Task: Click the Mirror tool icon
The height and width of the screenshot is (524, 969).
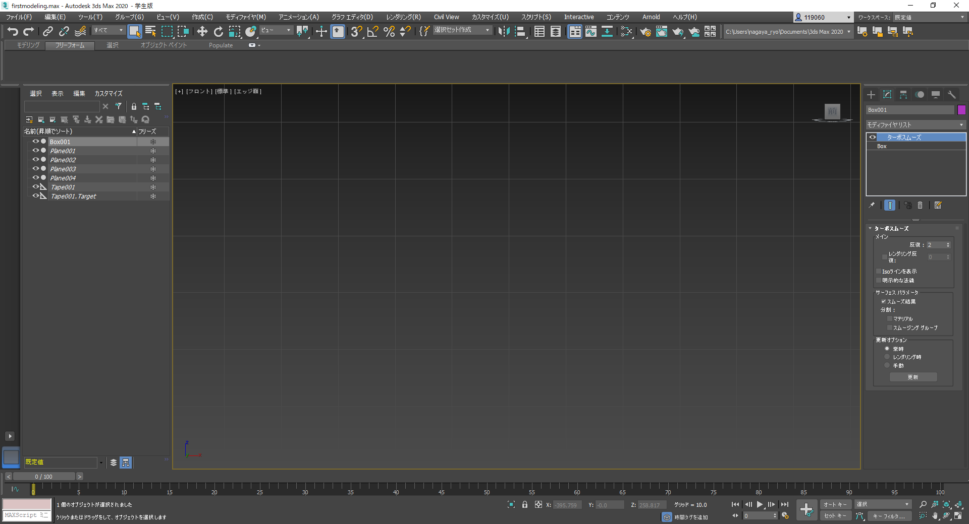Action: [x=503, y=32]
